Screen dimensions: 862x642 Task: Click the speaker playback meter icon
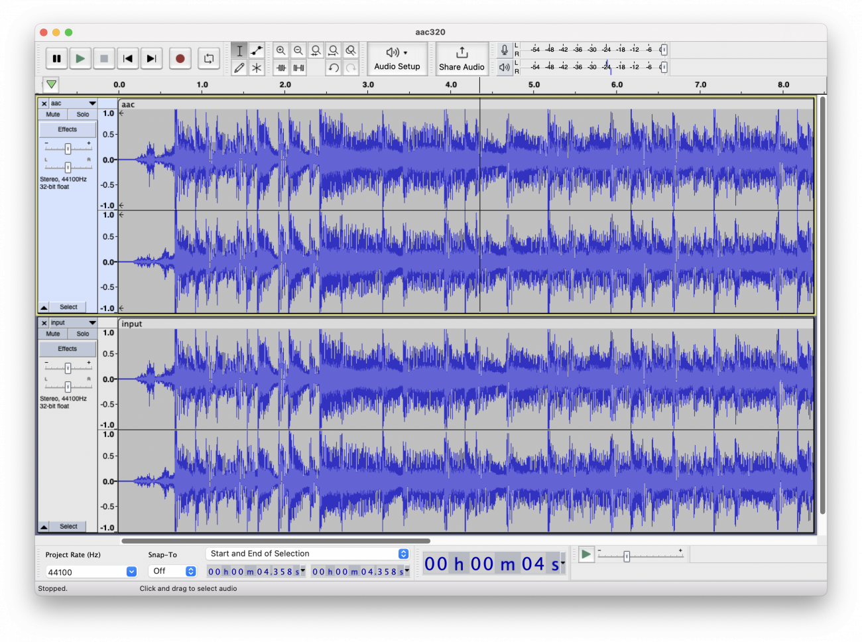[x=505, y=67]
